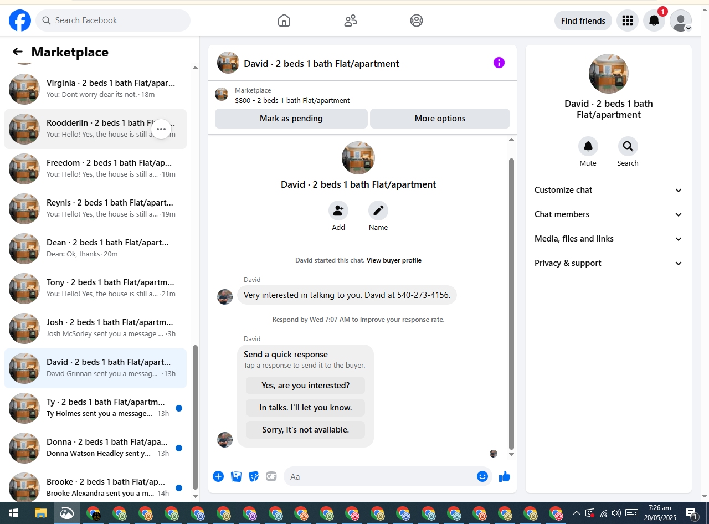Open Freedom conversation
The image size is (709, 524).
point(95,168)
